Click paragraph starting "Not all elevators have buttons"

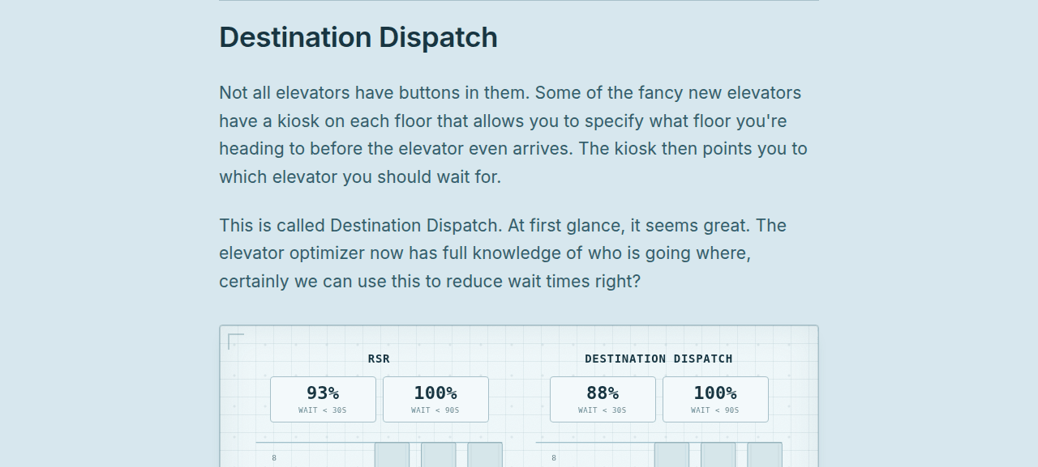[513, 134]
